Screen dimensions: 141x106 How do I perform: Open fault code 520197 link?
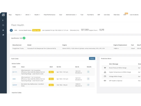[15, 85]
